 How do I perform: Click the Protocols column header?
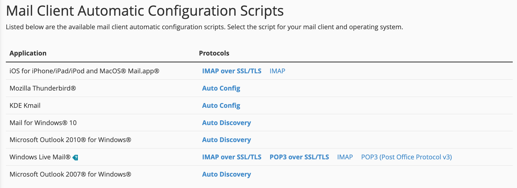pos(214,53)
